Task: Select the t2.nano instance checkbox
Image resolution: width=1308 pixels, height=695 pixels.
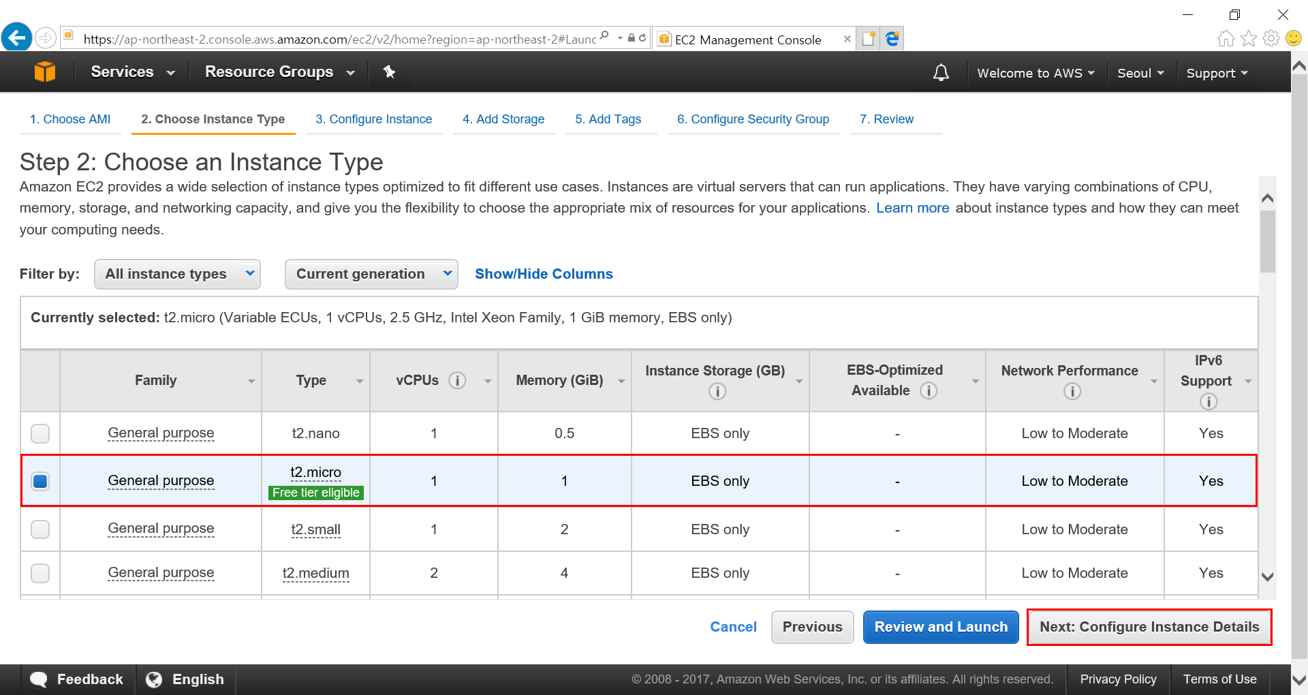Action: 40,433
